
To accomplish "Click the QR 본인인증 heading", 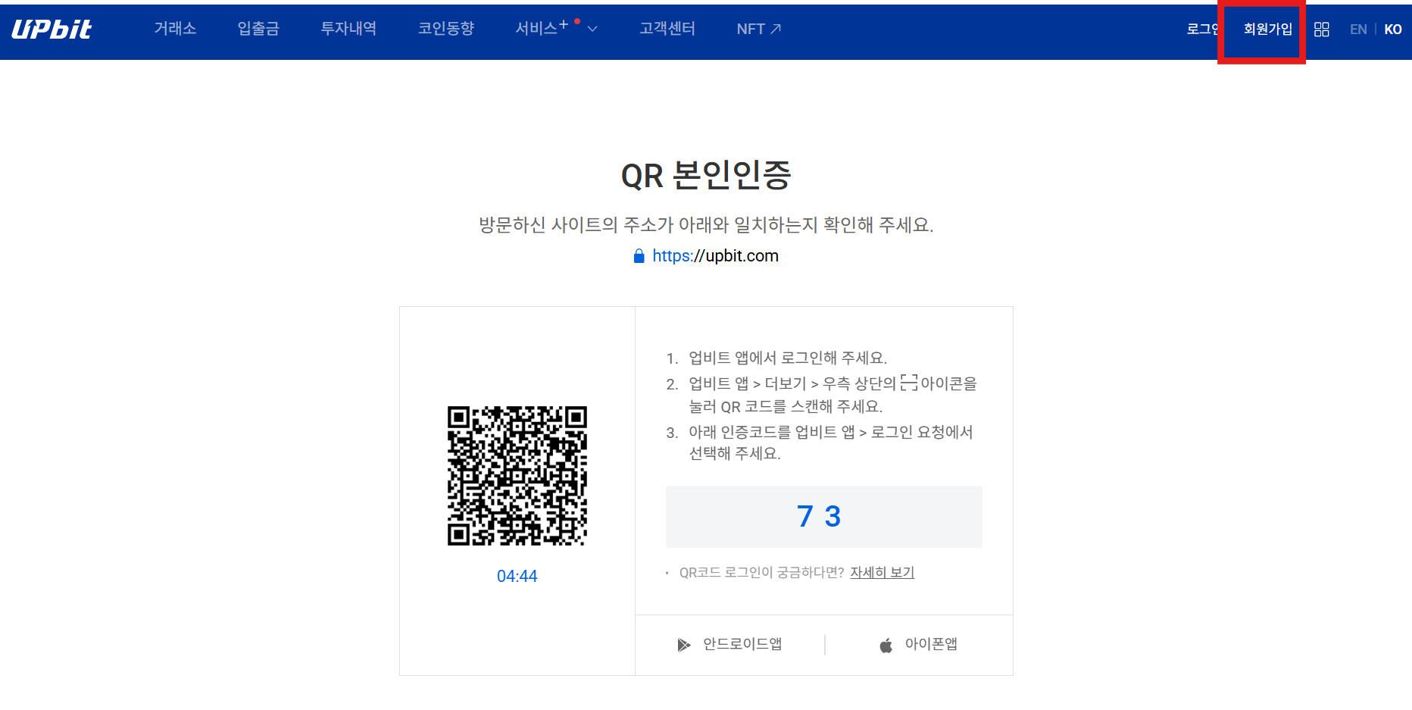I will (x=706, y=175).
